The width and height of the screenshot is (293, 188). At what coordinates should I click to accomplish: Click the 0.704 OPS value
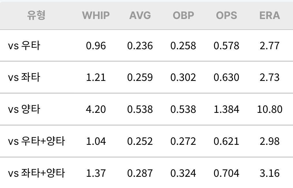coord(226,173)
